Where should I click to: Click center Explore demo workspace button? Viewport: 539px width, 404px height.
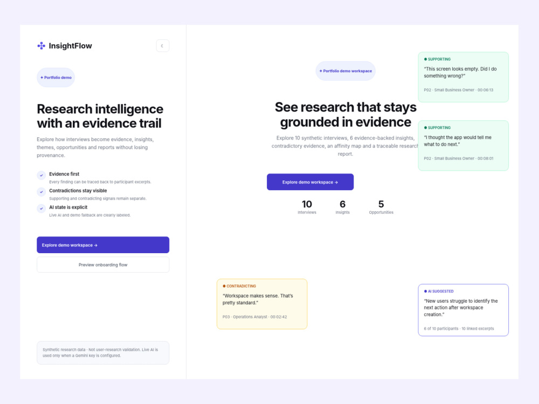click(x=310, y=182)
